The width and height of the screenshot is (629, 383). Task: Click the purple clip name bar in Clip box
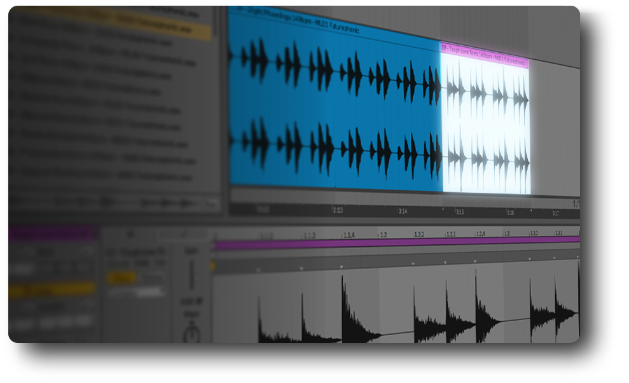52,234
